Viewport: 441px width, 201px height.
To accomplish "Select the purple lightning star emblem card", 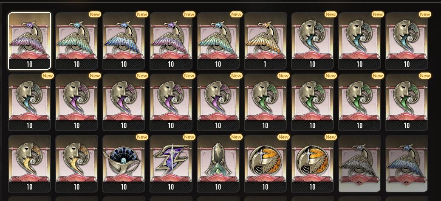I will click(x=171, y=163).
